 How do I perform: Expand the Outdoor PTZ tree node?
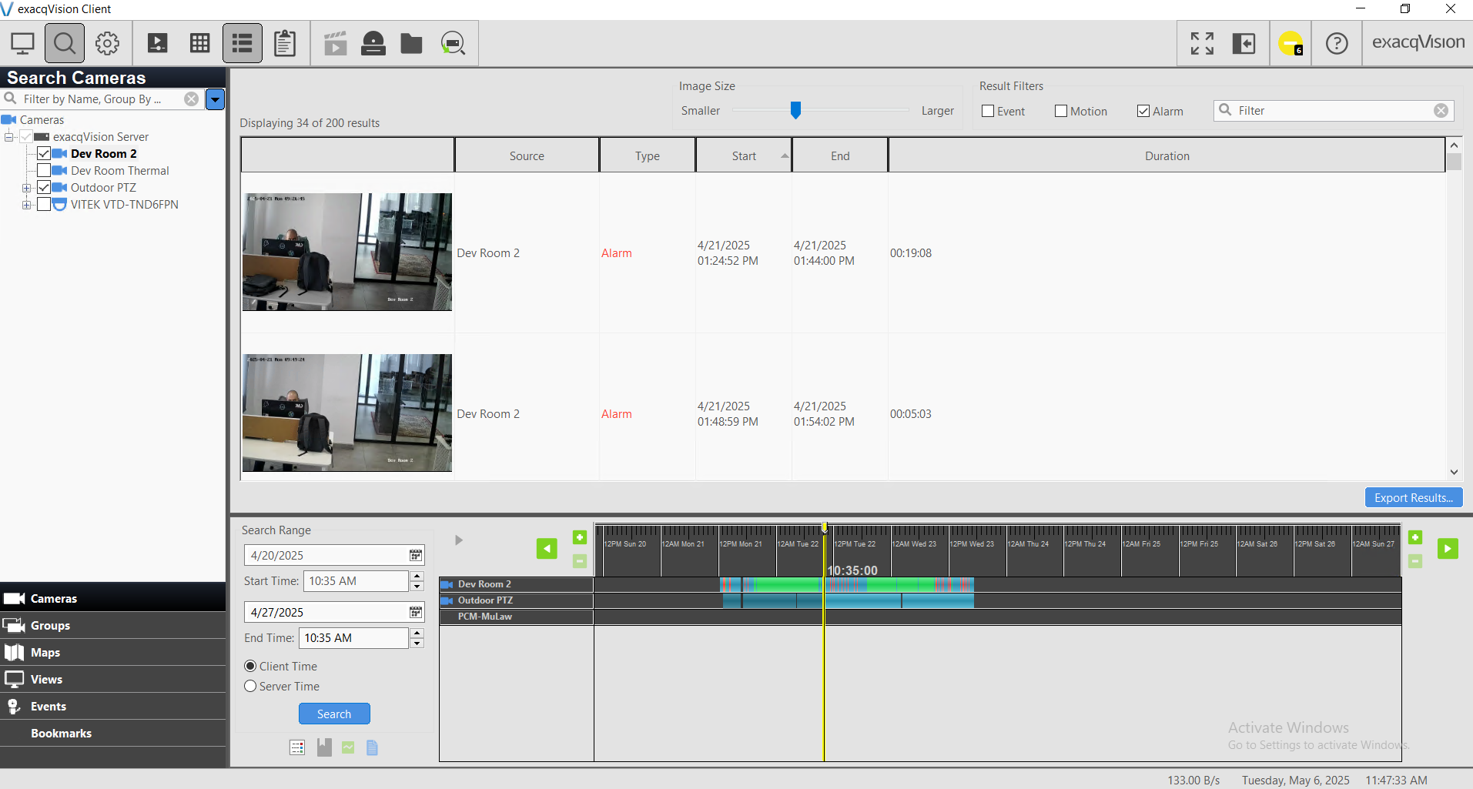pyautogui.click(x=27, y=188)
